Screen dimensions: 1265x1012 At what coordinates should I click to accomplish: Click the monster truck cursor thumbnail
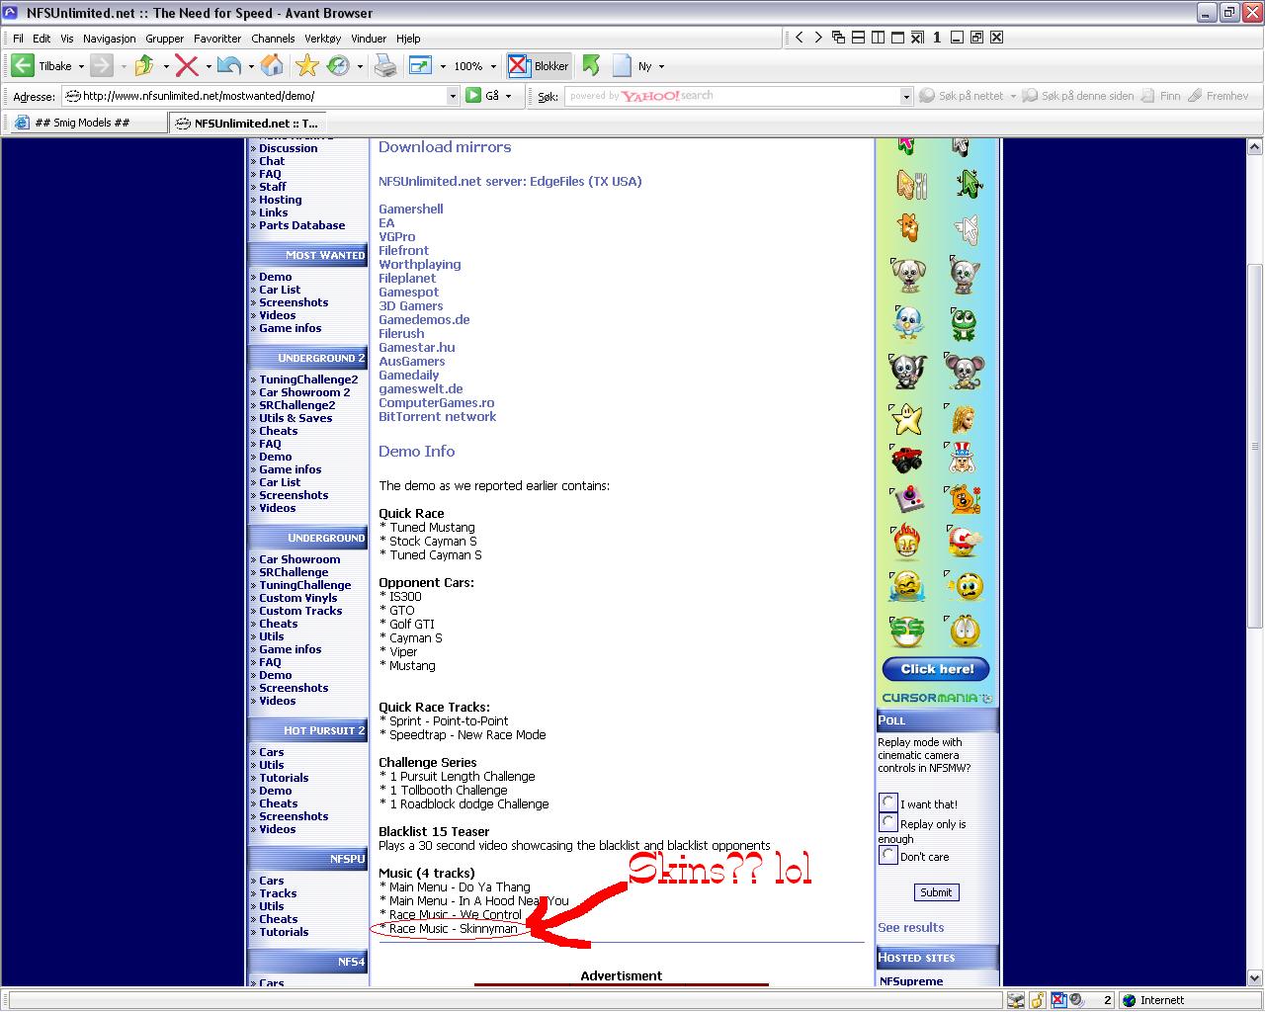point(907,459)
